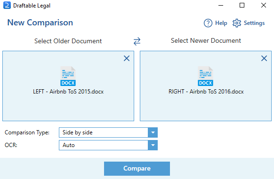Click the left DOCX file icon
Image resolution: width=274 pixels, height=179 pixels.
pyautogui.click(x=68, y=76)
